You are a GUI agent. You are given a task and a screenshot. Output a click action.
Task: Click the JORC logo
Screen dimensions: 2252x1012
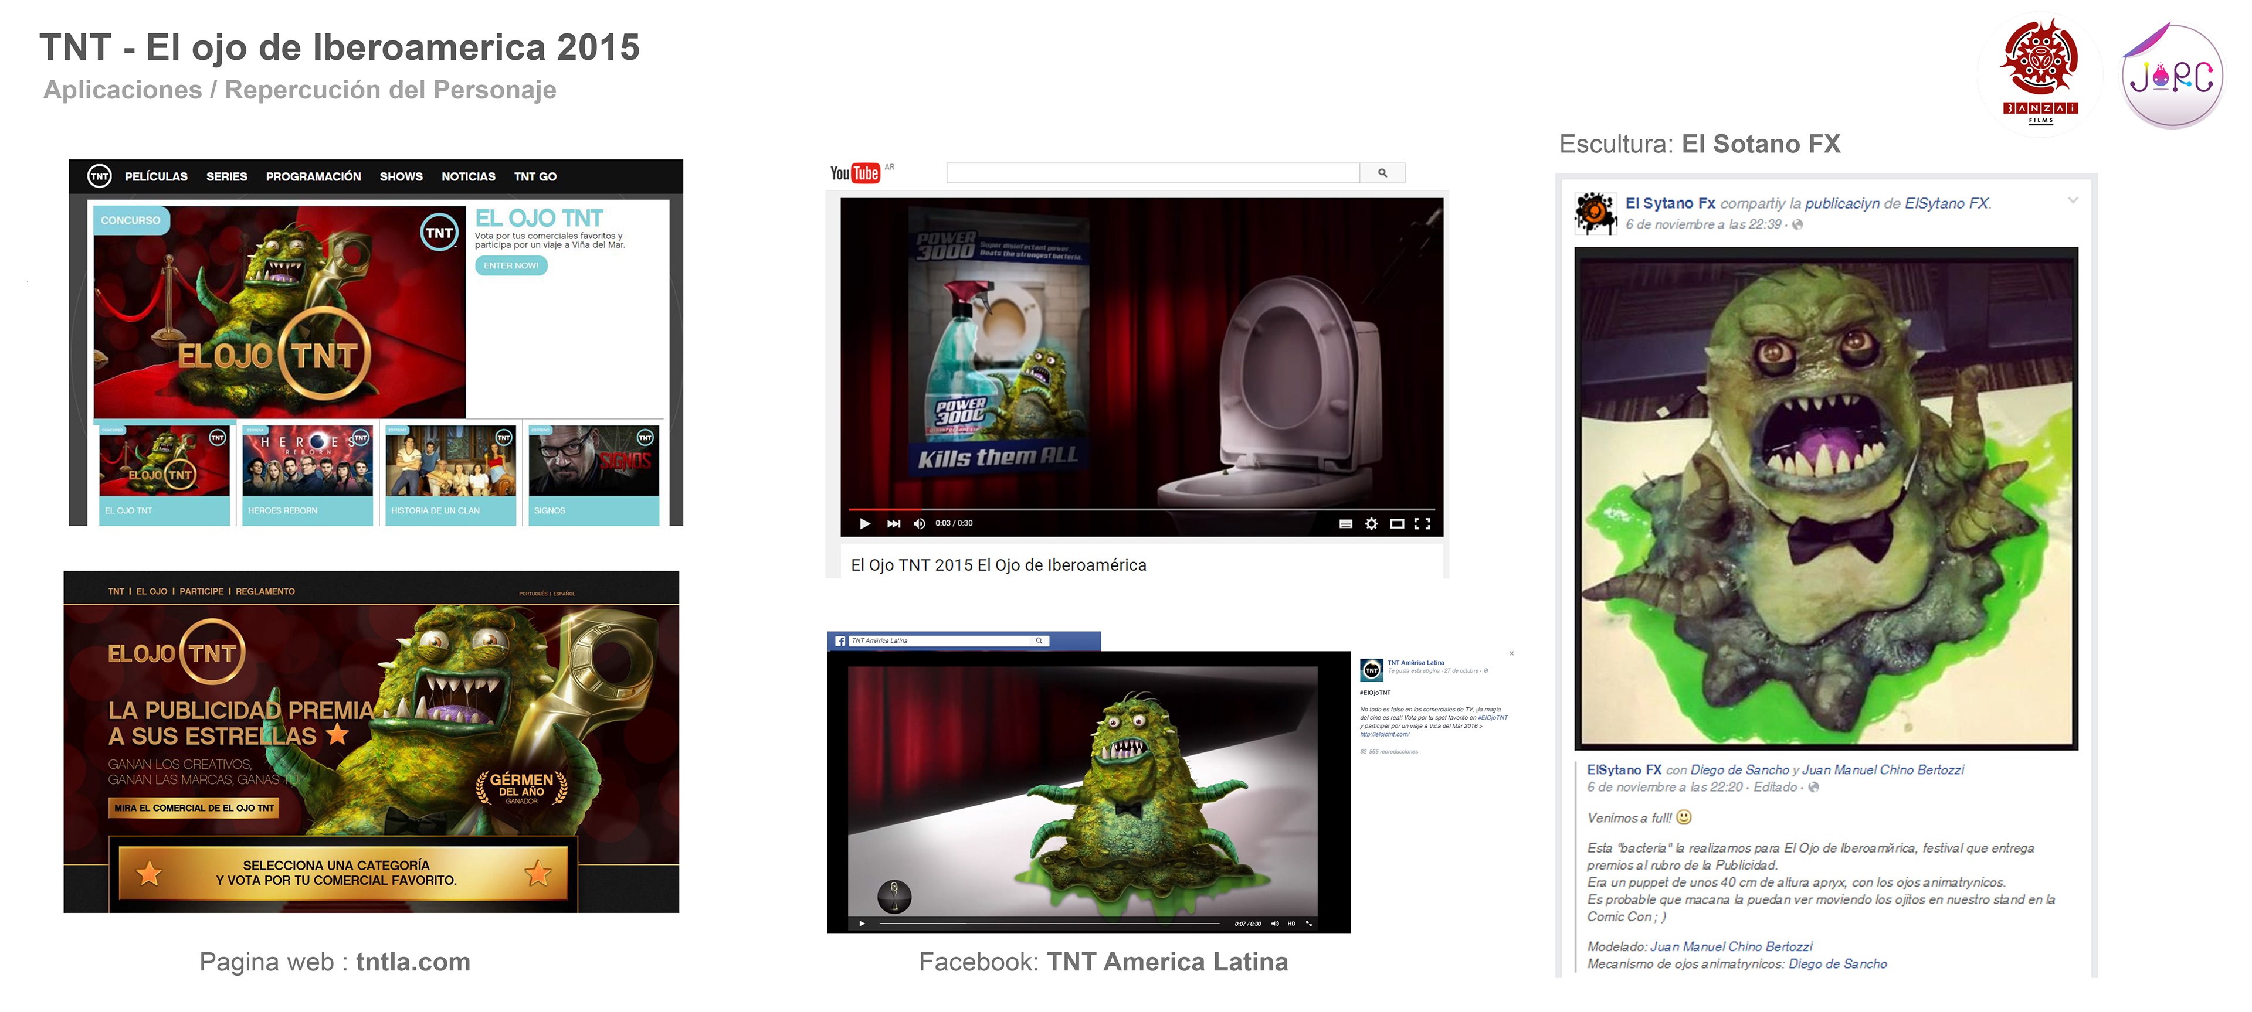pos(2172,75)
